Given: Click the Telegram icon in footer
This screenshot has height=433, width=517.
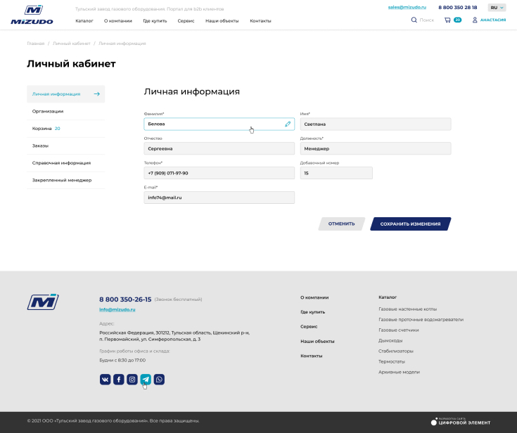Looking at the screenshot, I should (146, 380).
